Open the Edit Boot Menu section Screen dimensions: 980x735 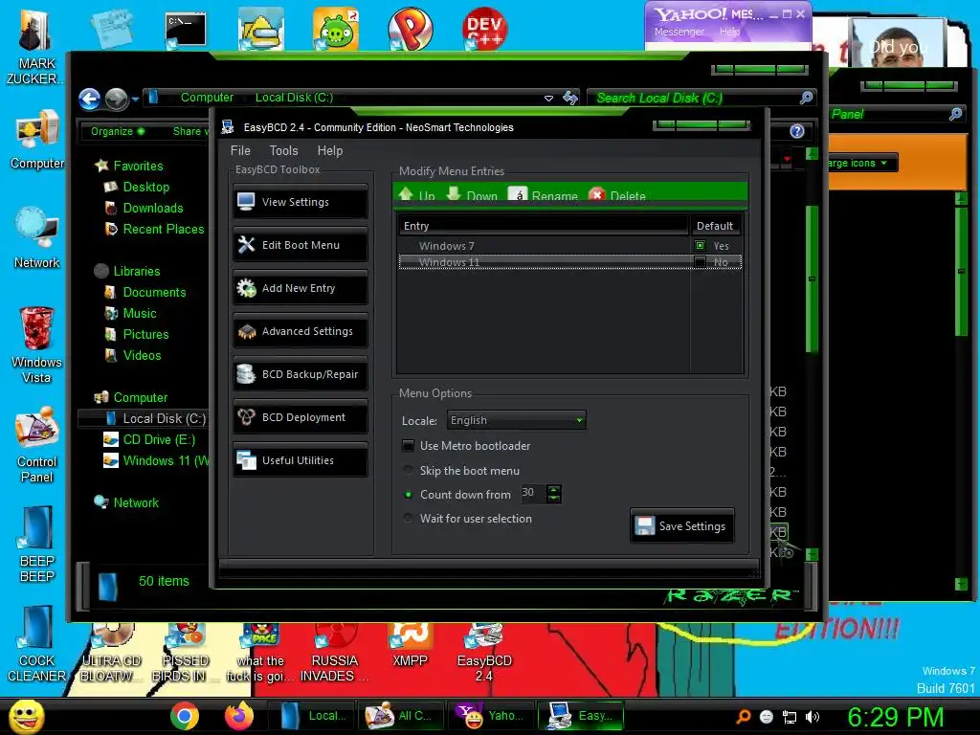[300, 245]
